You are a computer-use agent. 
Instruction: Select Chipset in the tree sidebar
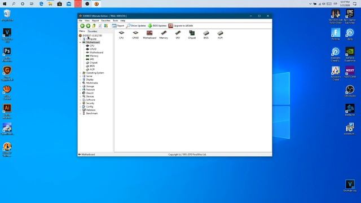click(x=94, y=63)
